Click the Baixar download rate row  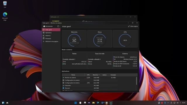pos(100,62)
